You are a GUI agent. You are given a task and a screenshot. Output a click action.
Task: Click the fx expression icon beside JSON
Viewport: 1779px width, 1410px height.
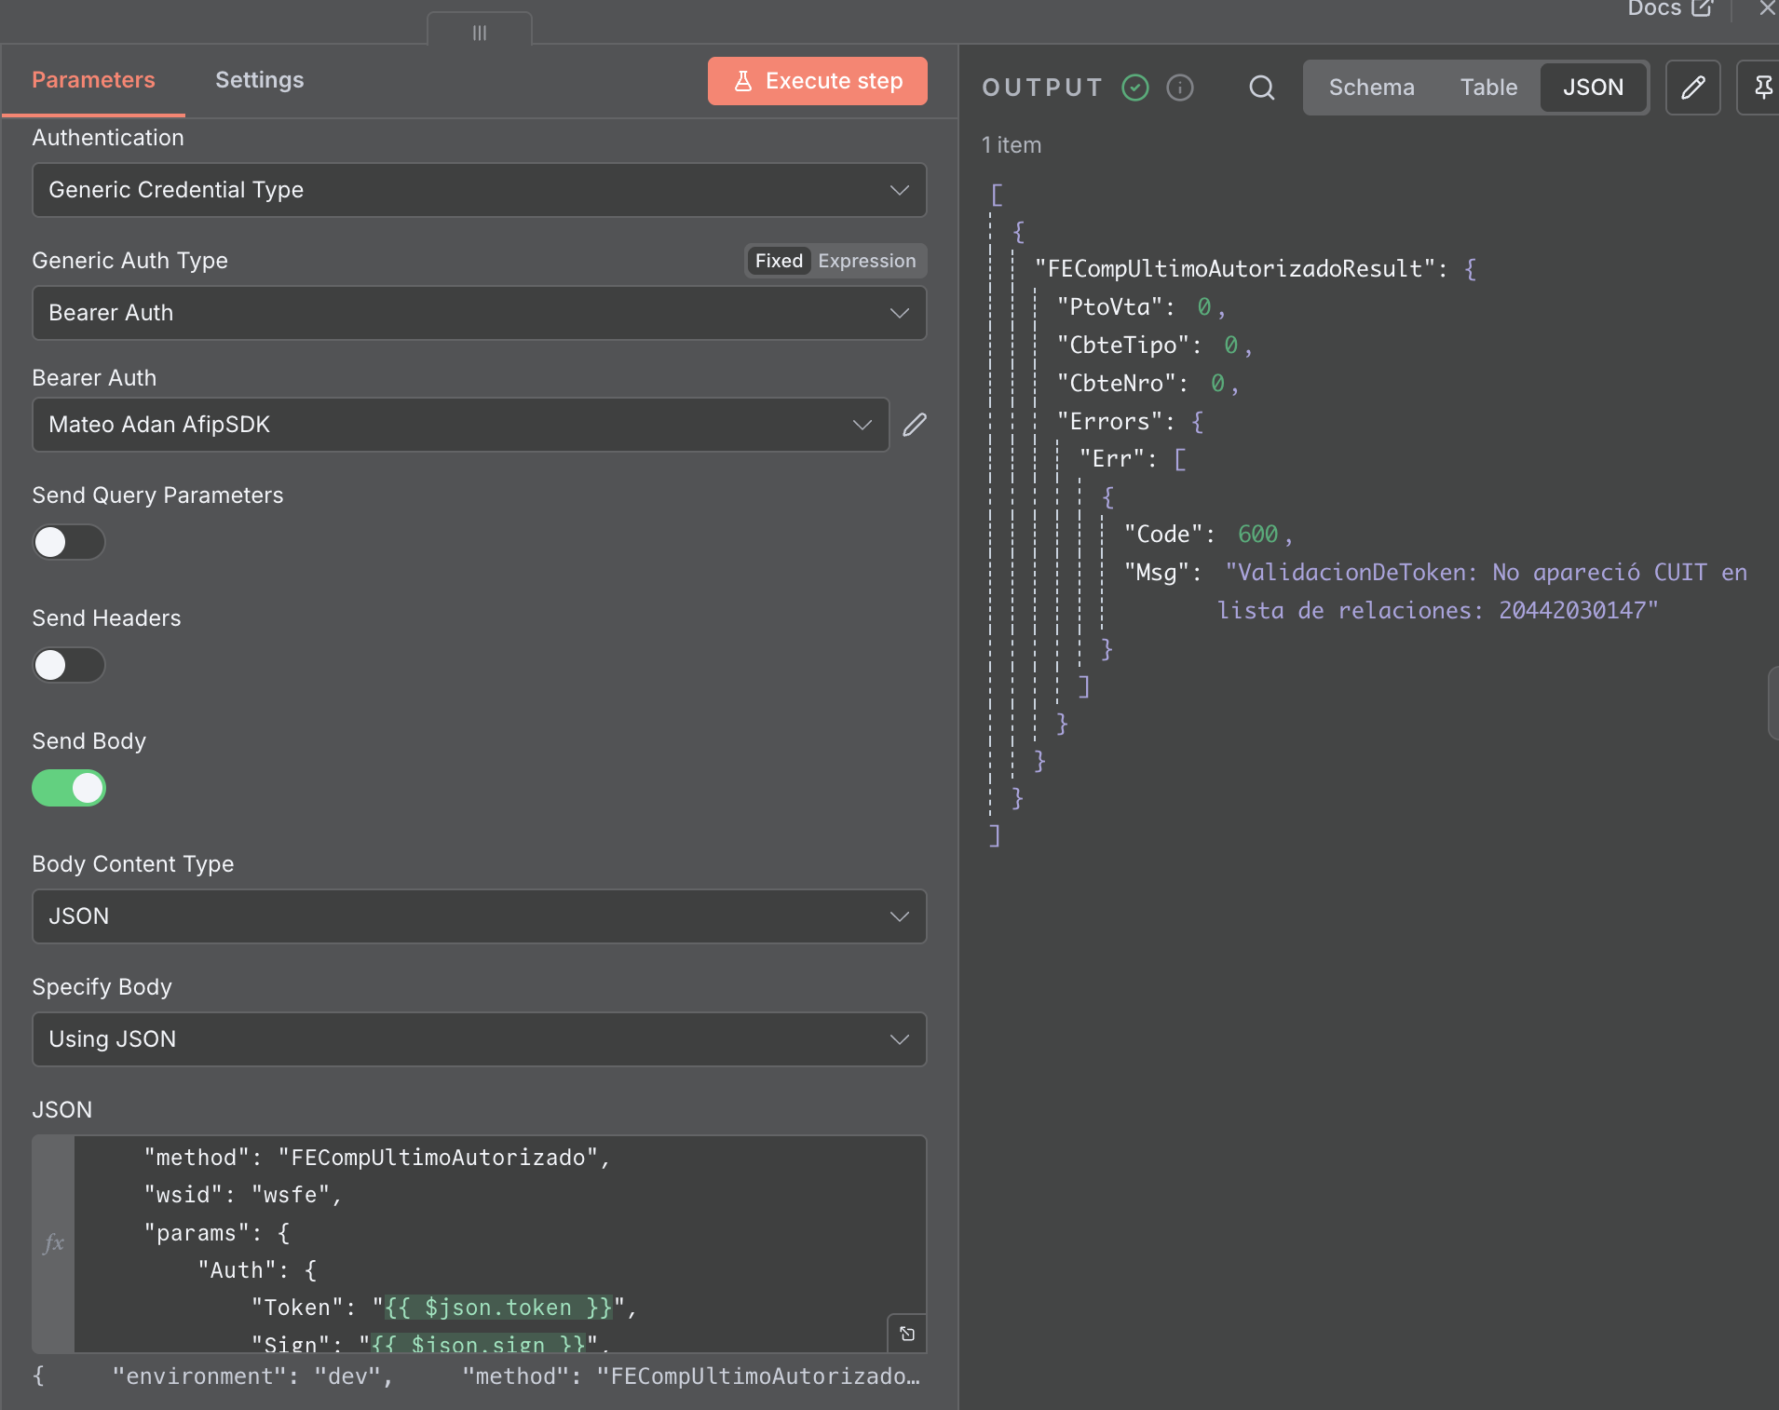pos(54,1242)
